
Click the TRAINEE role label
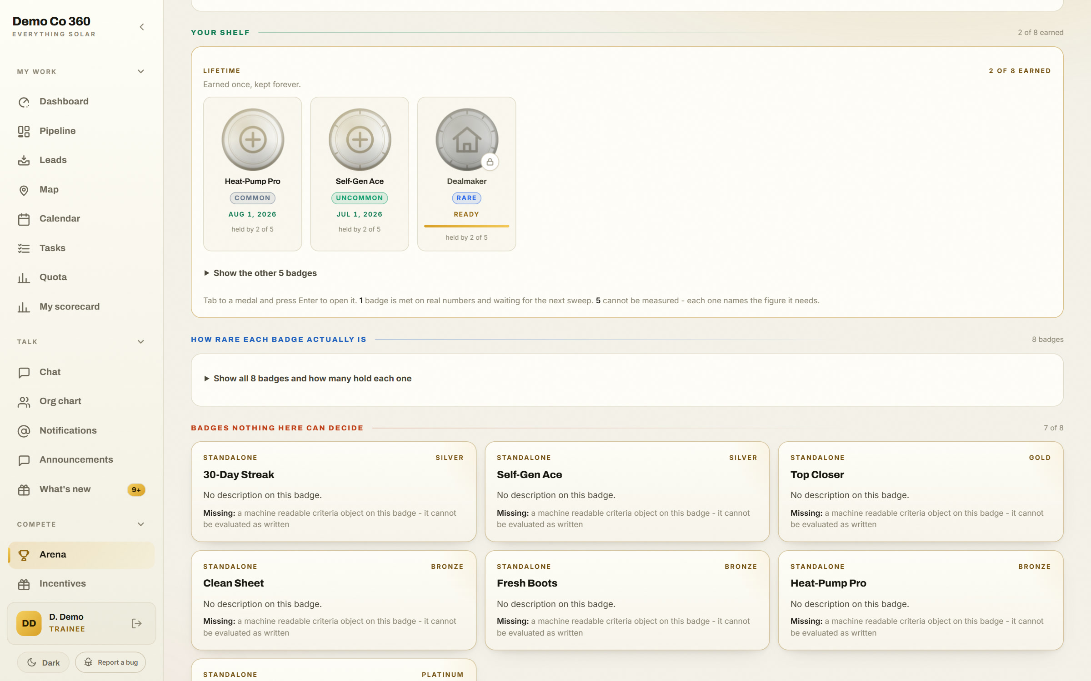point(67,629)
